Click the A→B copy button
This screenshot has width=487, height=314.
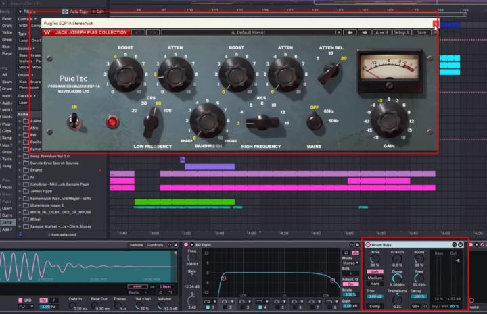pos(382,32)
